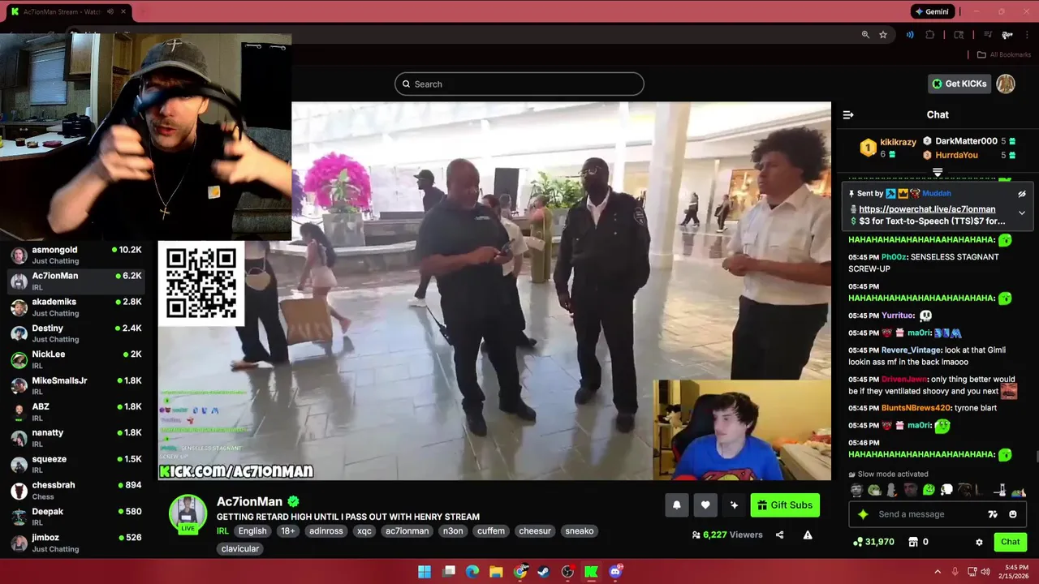Click the Gift Subs button
Viewport: 1039px width, 584px height.
pos(785,505)
